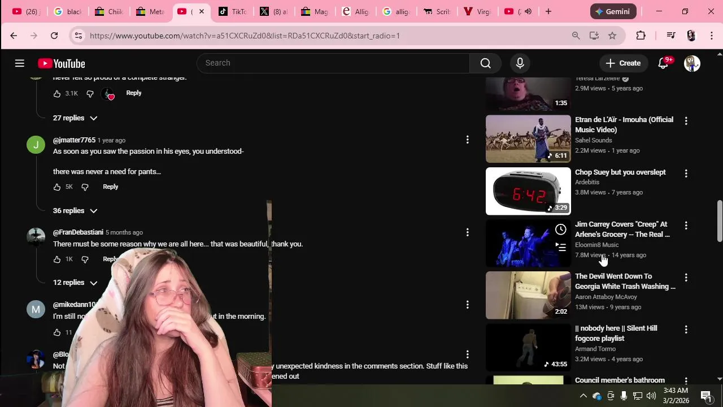Open options for Chop Suey but you overslept
Image resolution: width=723 pixels, height=407 pixels.
tap(686, 173)
